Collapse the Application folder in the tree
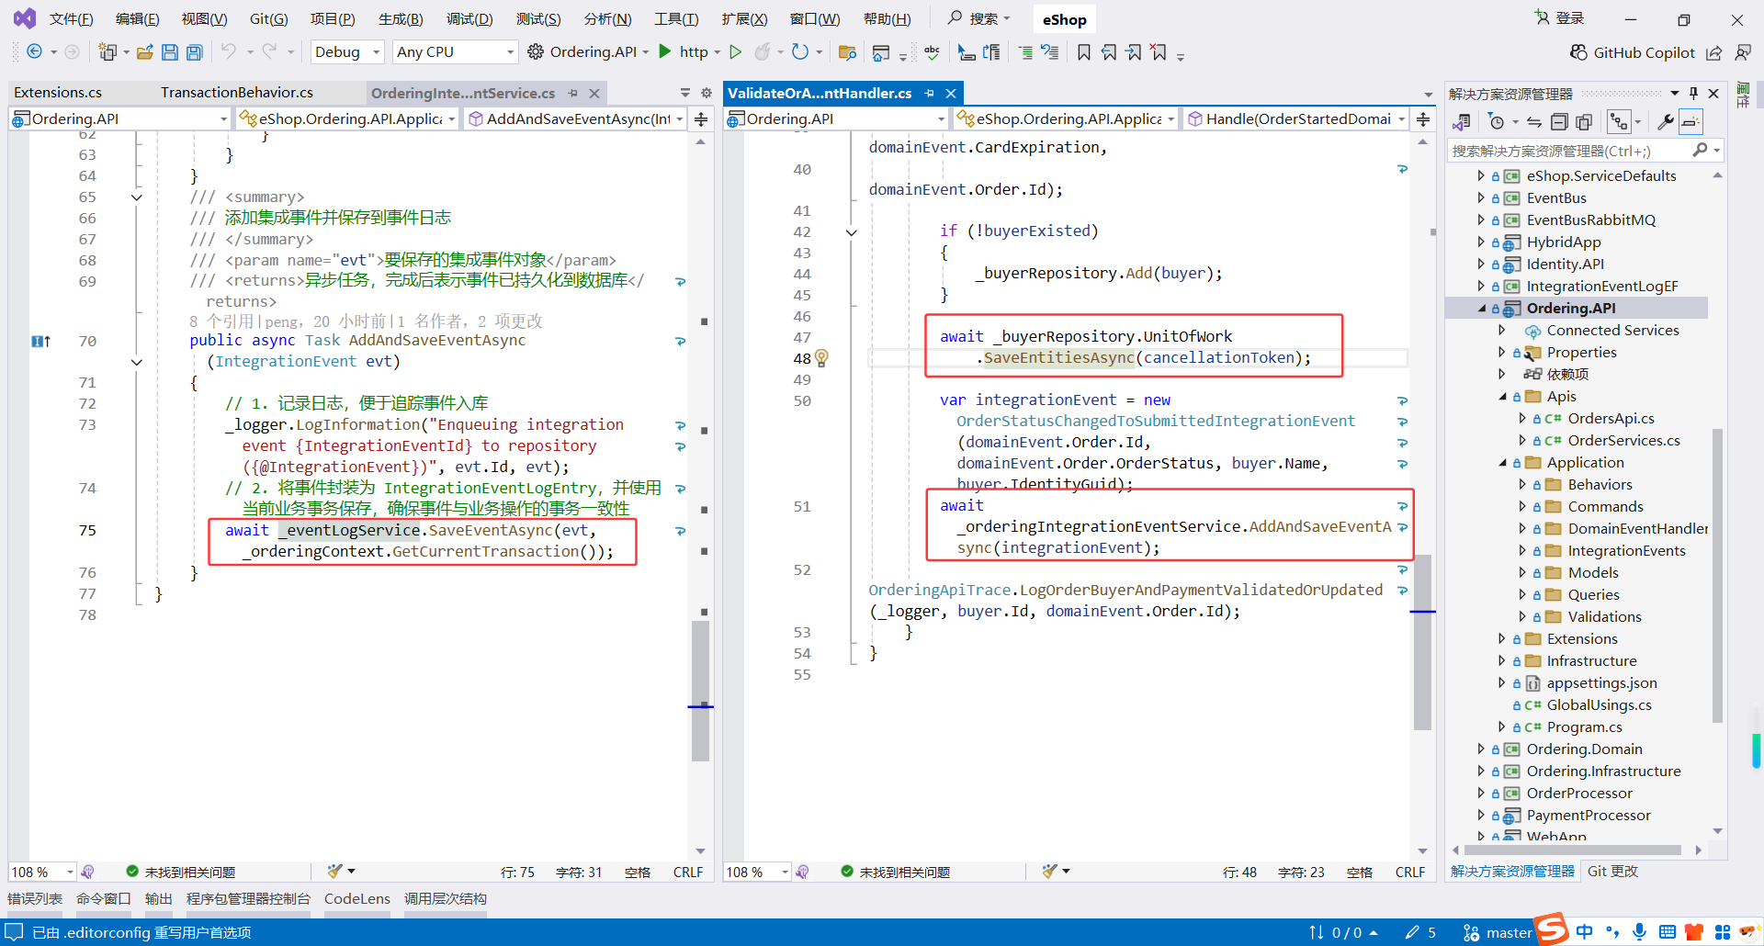 [x=1503, y=463]
